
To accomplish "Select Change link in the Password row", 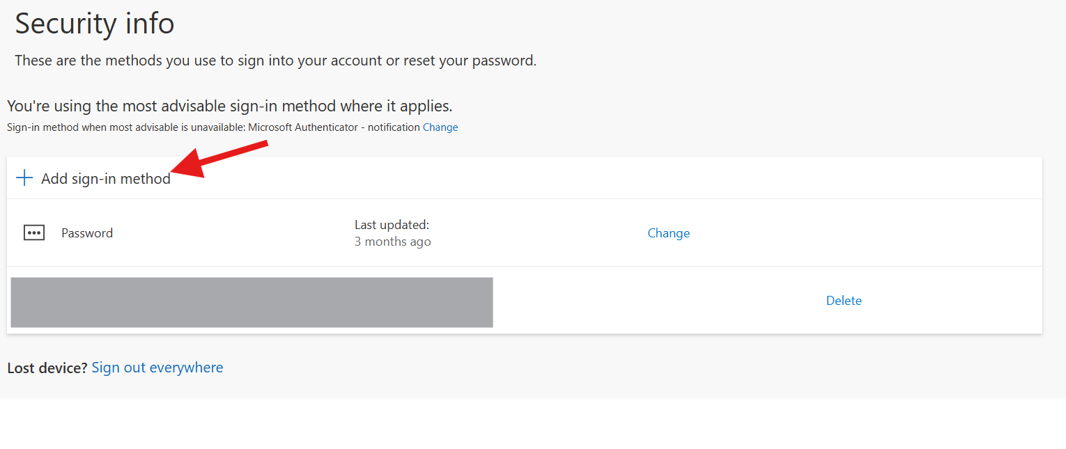I will [x=668, y=233].
